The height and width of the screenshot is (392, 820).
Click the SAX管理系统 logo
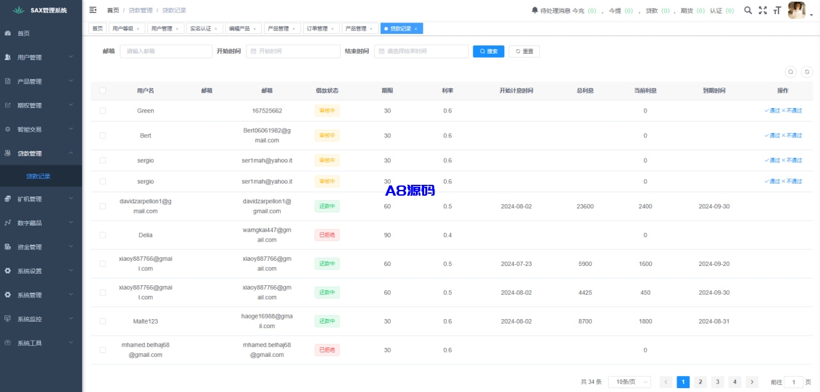click(x=41, y=10)
